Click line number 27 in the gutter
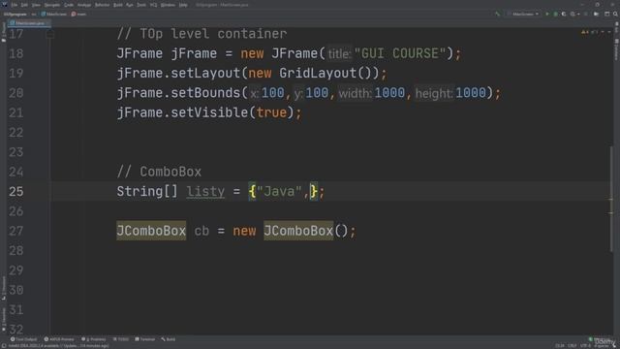This screenshot has width=620, height=349. [x=15, y=231]
